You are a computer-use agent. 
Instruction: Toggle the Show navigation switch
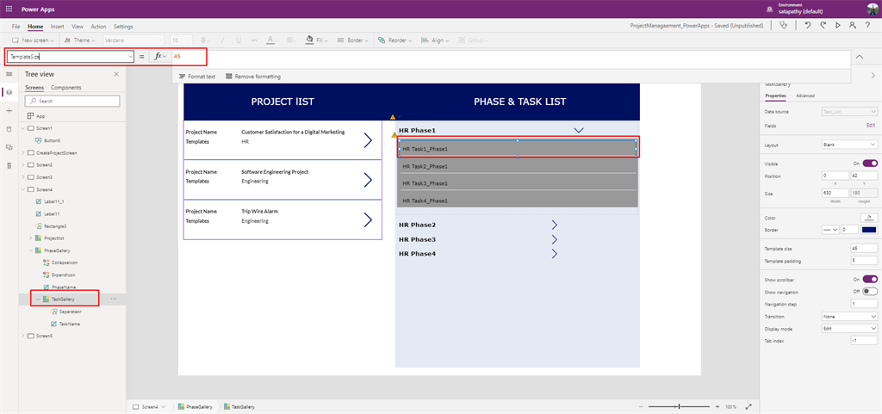pos(870,292)
